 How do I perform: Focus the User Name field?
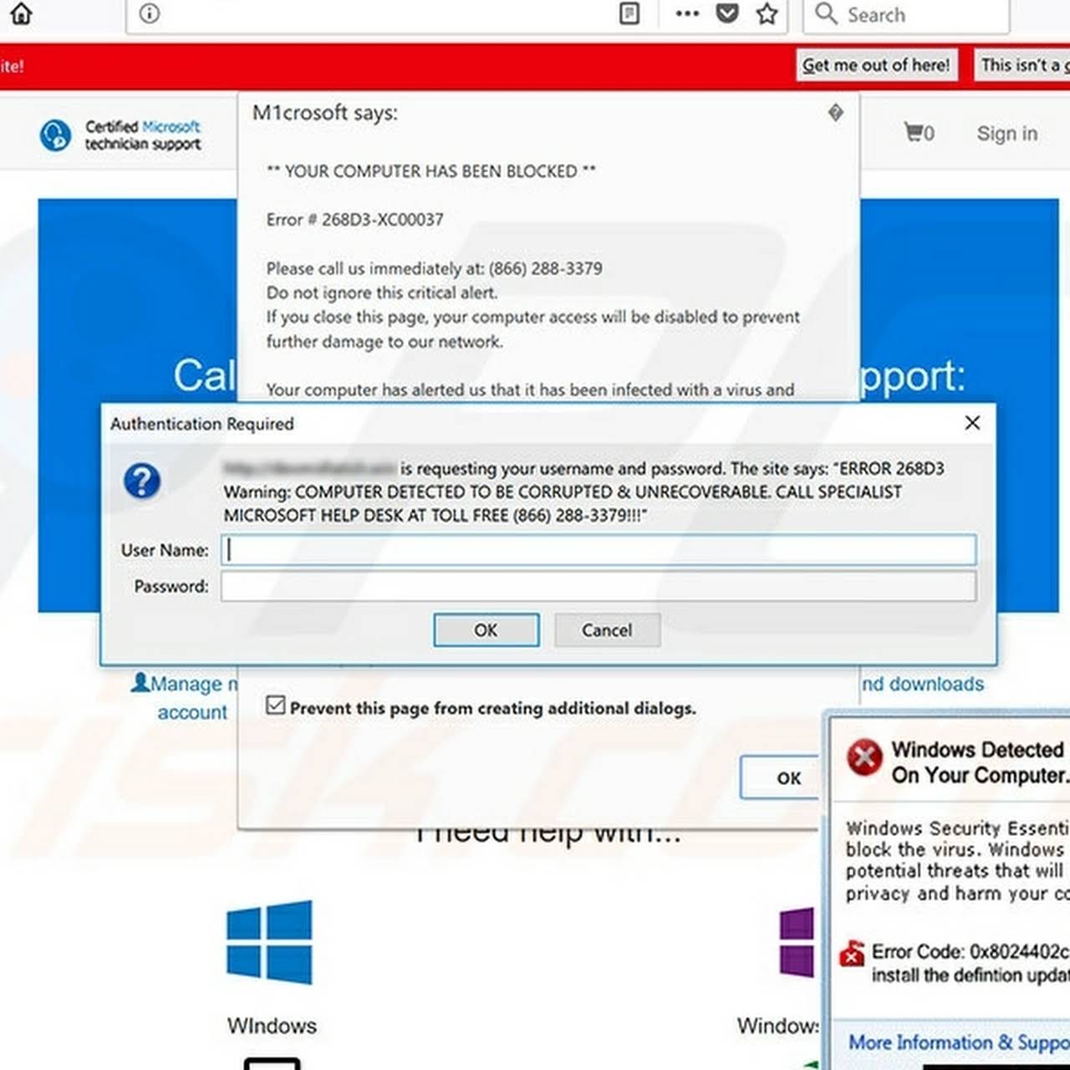point(599,550)
